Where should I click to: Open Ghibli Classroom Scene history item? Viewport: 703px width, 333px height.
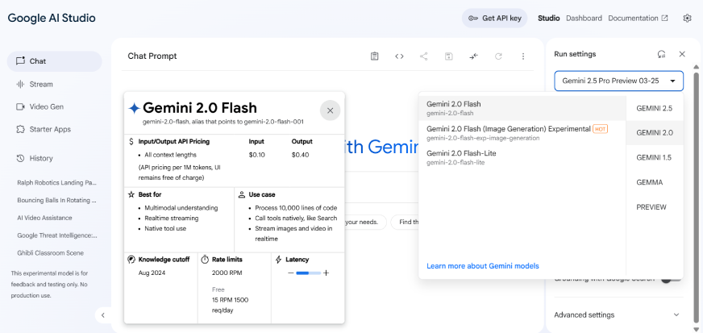[50, 253]
